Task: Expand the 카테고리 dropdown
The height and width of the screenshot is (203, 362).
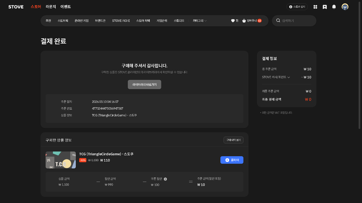Action: point(200,20)
